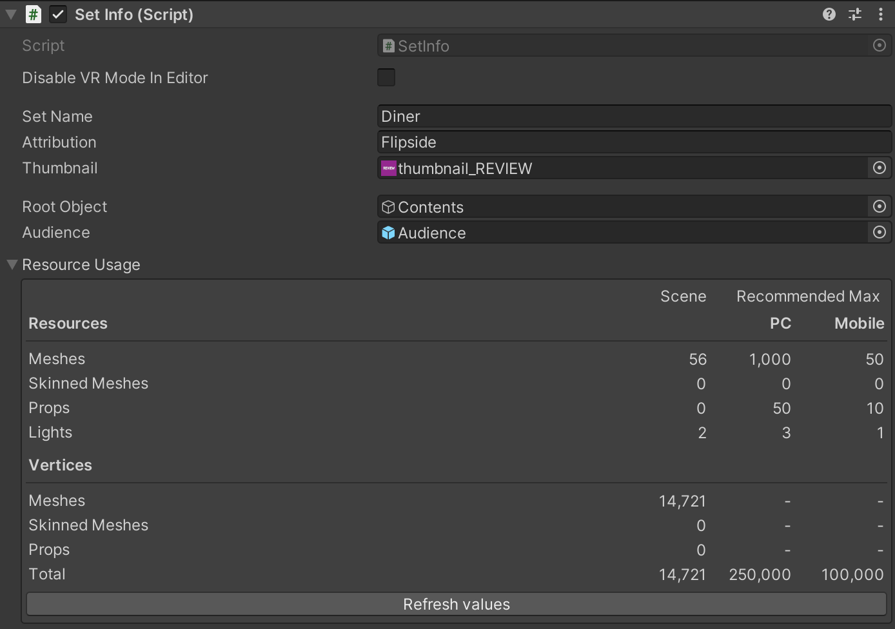Disable the Set Info component checkbox

[x=57, y=14]
